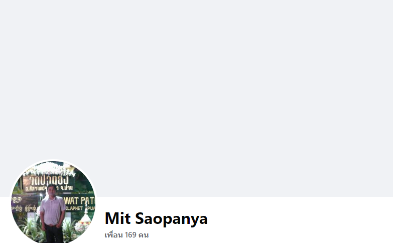This screenshot has height=243, width=393.
Task: Select the word Saopanya in the name
Action: click(x=172, y=219)
